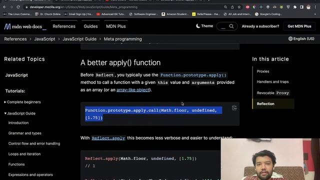Viewport: 320px width, 180px height.
Task: Open Loops and iteration in the sidebar
Action: point(24,154)
